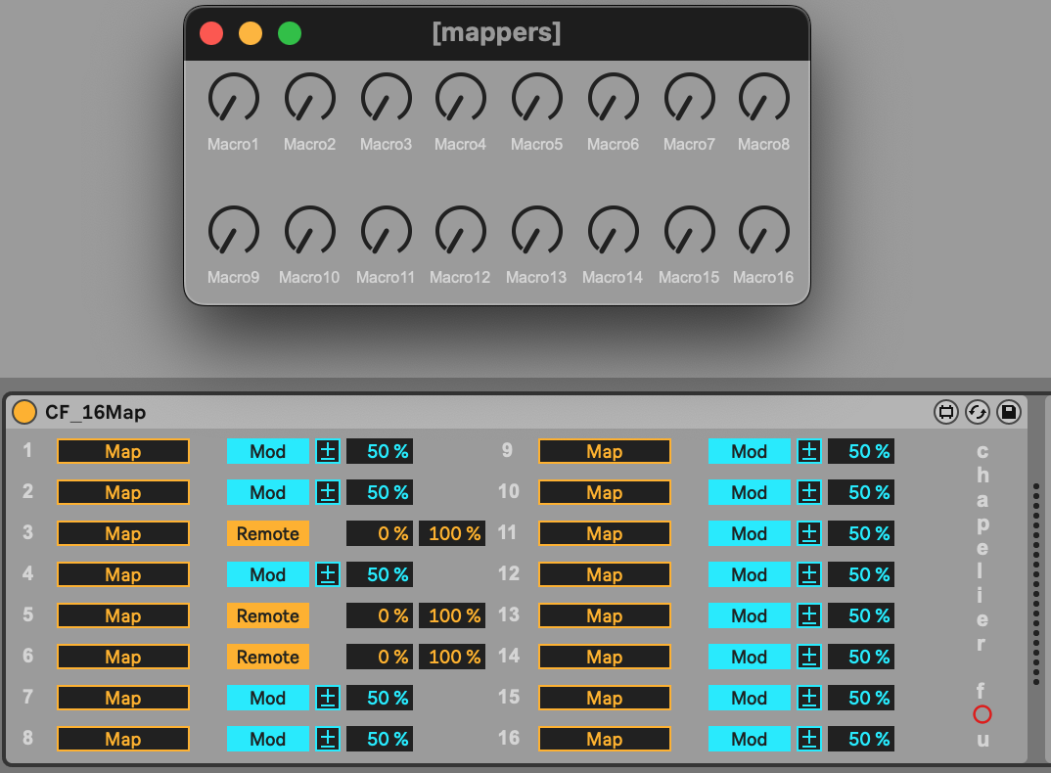The height and width of the screenshot is (773, 1051).
Task: Click the 50 % amount field on row 14
Action: 861,657
